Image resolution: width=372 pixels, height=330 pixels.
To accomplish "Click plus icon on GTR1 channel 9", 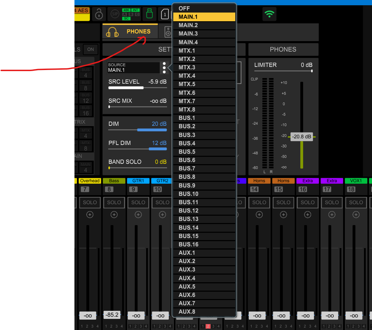I will [138, 215].
